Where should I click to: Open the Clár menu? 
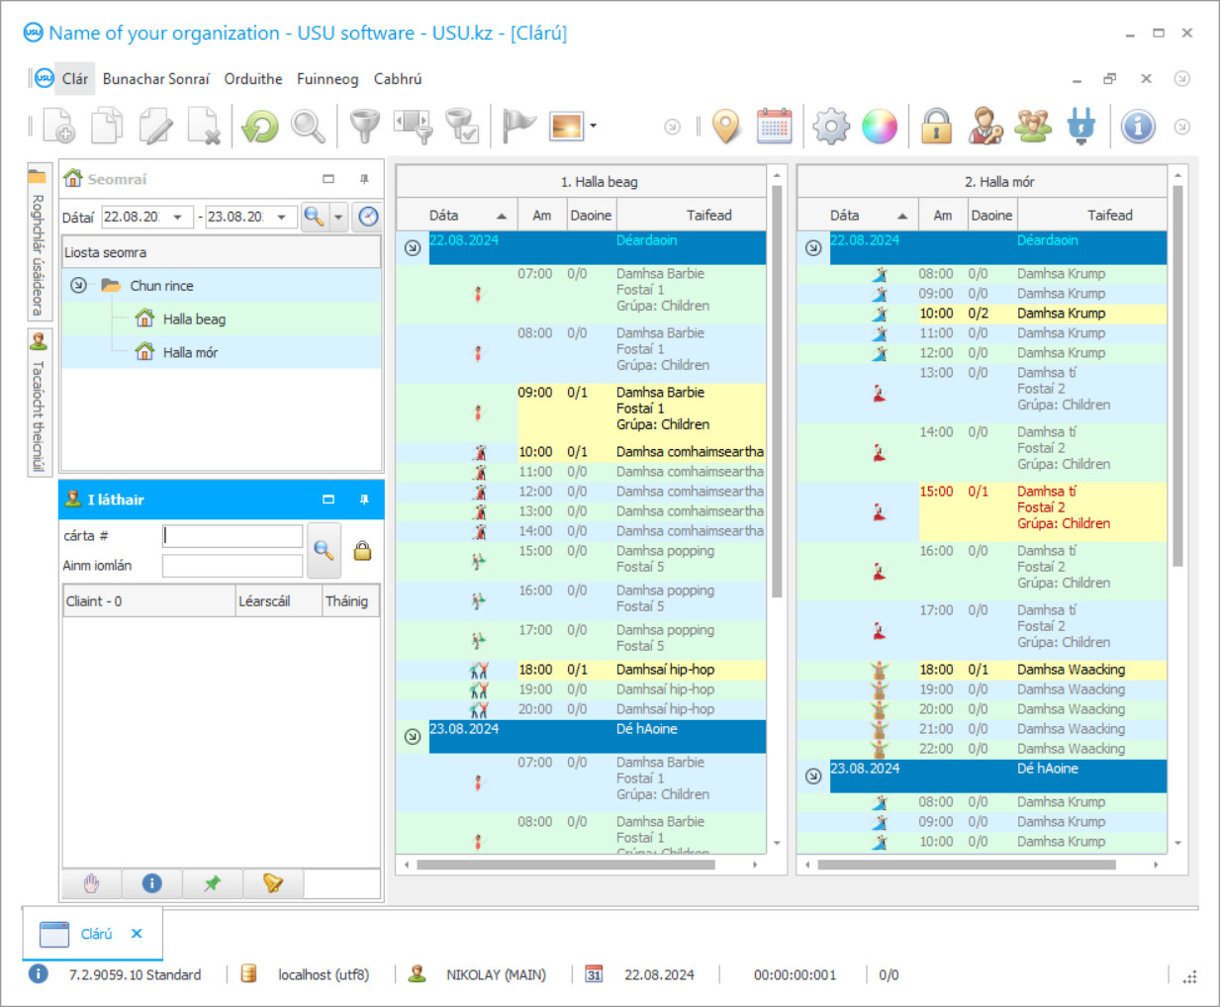pos(75,79)
